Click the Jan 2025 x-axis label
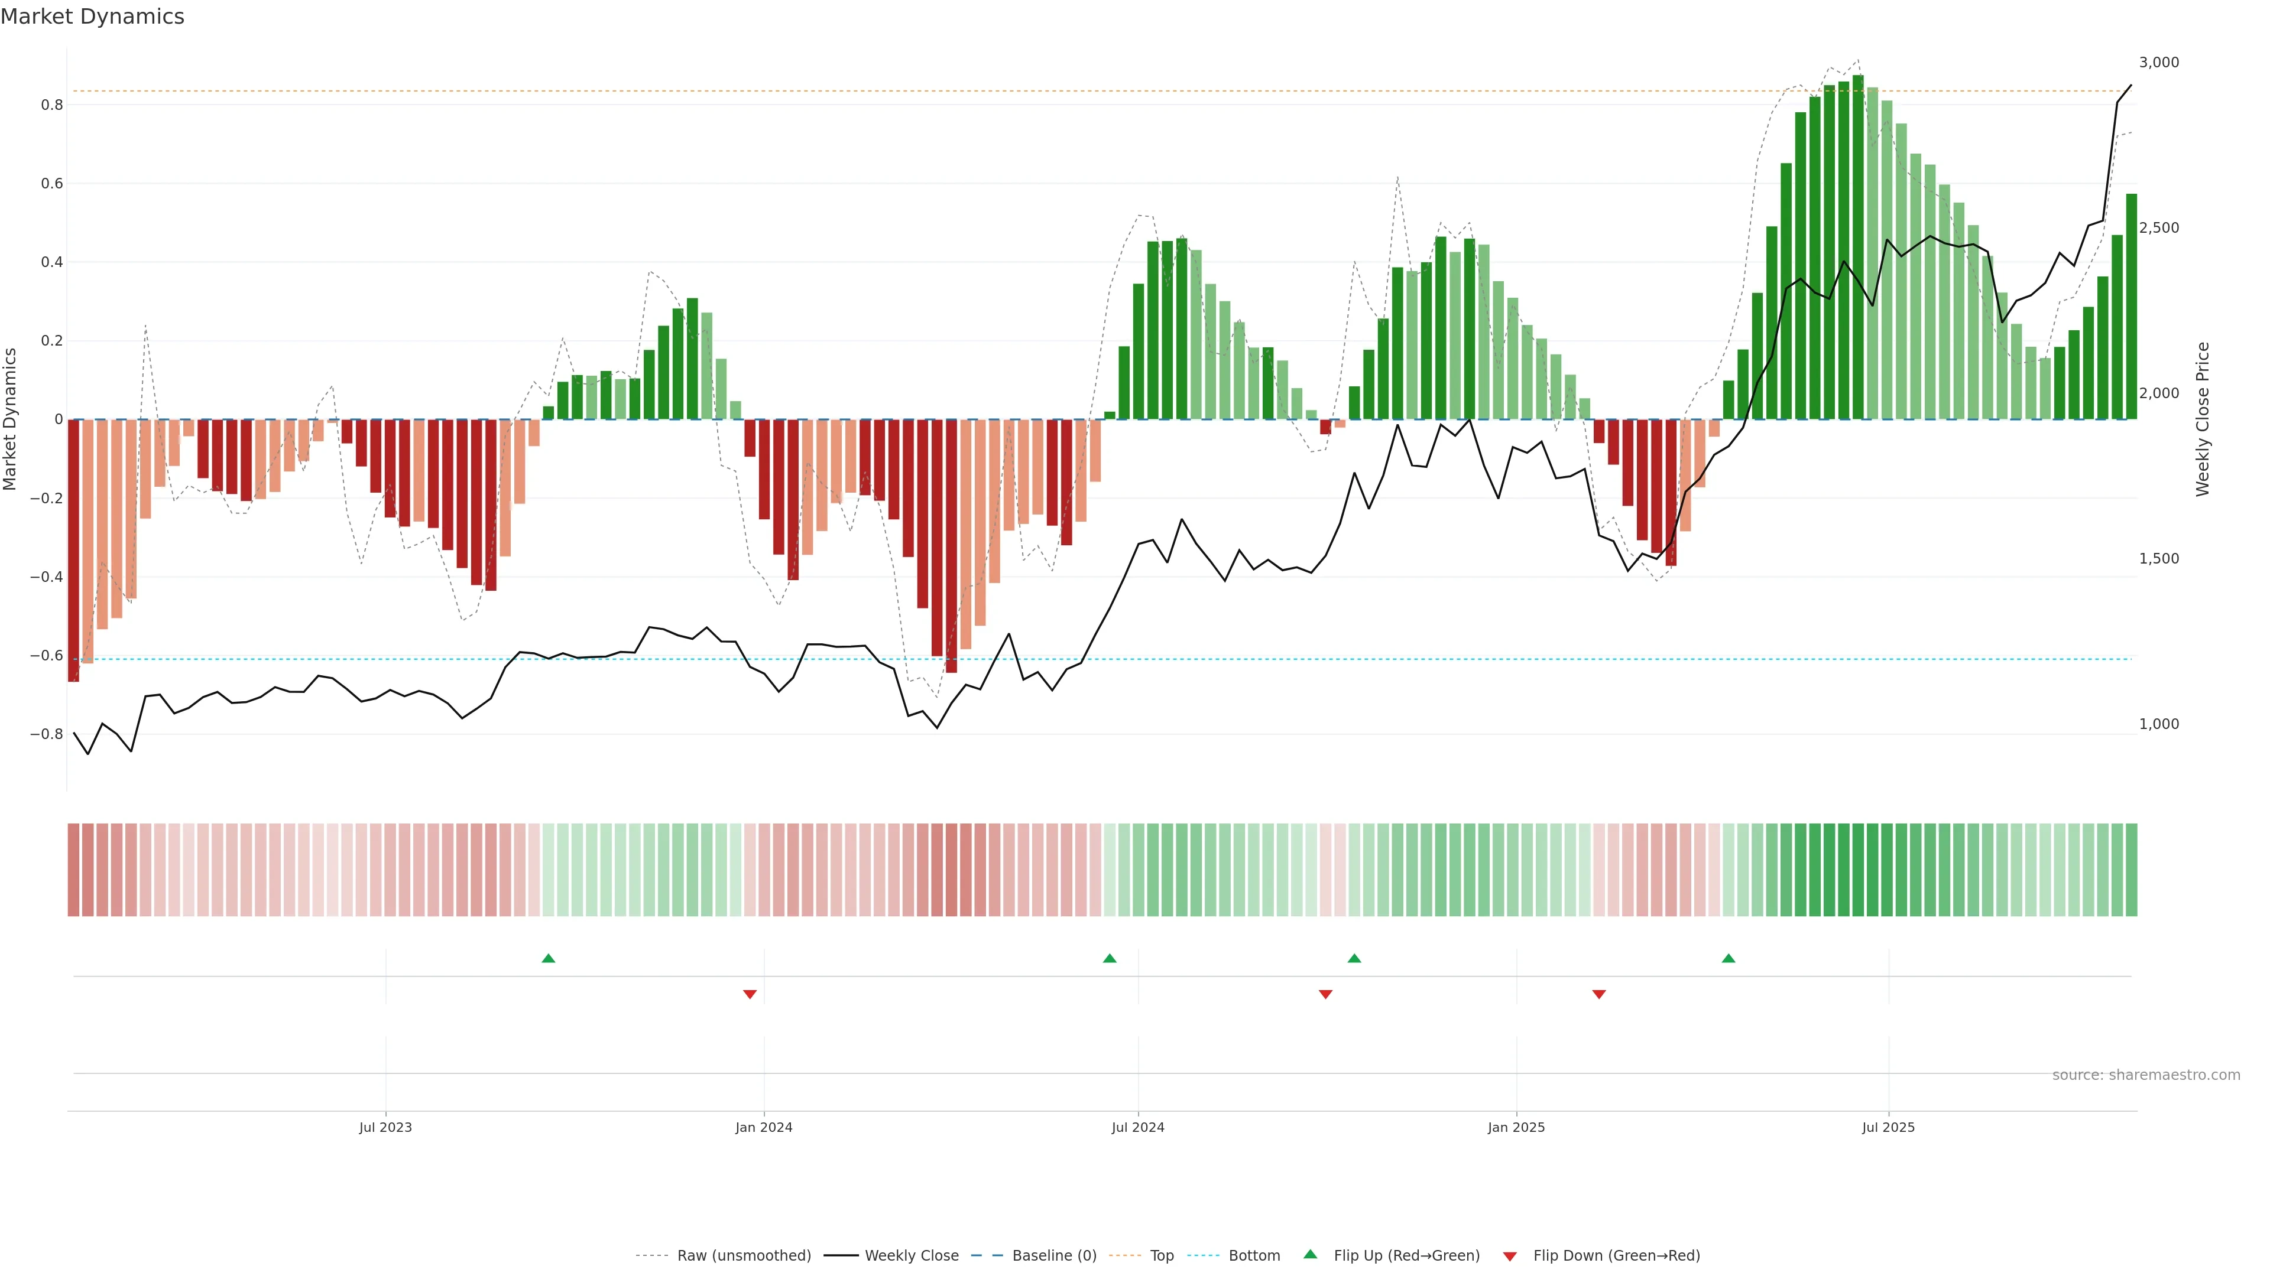Image resolution: width=2270 pixels, height=1276 pixels. tap(1516, 1128)
